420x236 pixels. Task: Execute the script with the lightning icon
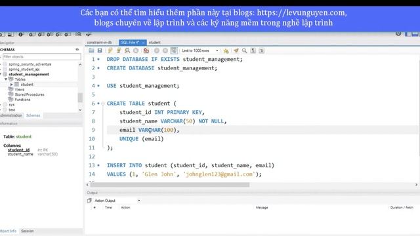pos(110,50)
